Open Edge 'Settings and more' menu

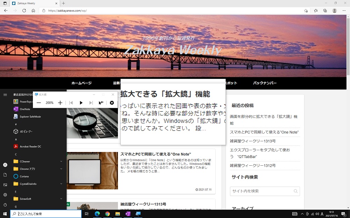[344, 10]
